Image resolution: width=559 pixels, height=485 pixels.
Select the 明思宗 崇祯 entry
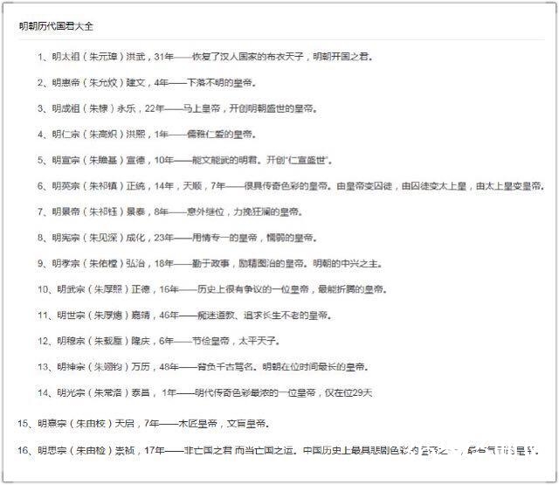coord(278,451)
